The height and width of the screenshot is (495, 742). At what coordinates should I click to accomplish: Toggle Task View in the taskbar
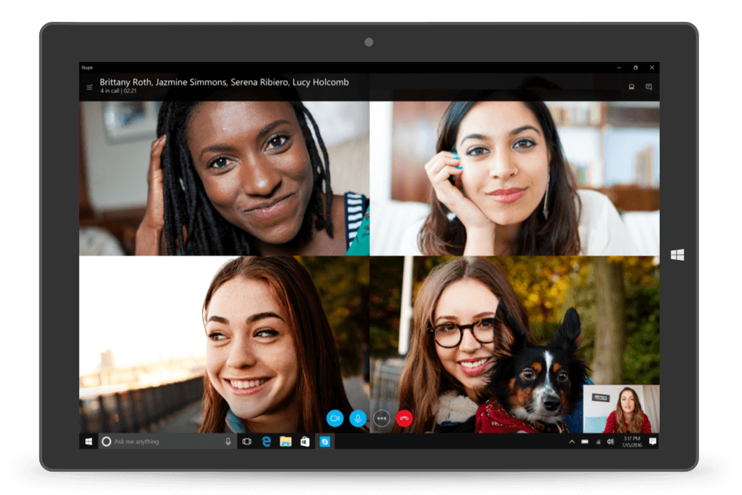click(247, 441)
